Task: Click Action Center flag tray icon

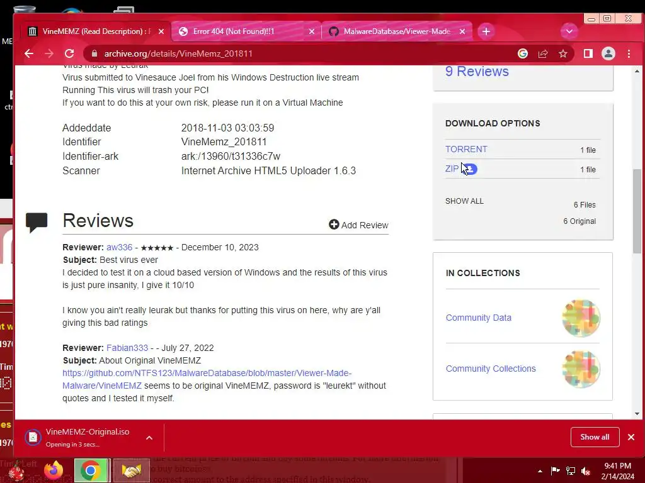Action: (x=555, y=470)
